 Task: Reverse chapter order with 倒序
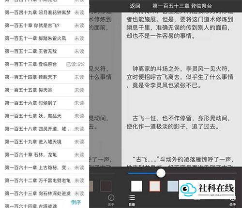click(x=76, y=202)
